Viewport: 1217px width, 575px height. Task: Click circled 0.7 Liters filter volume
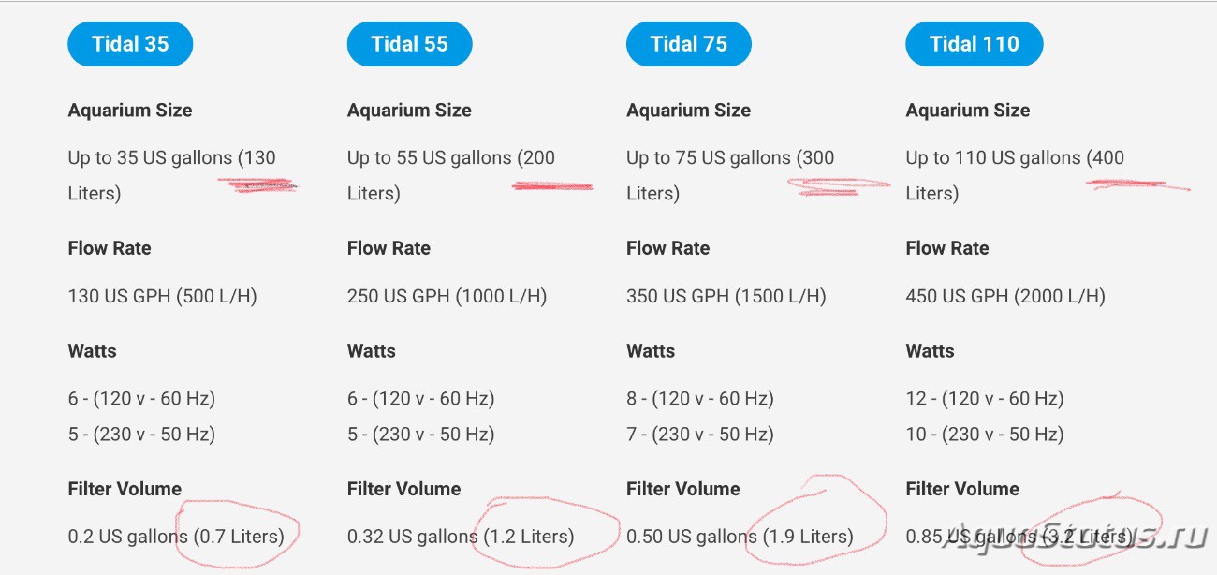(239, 538)
